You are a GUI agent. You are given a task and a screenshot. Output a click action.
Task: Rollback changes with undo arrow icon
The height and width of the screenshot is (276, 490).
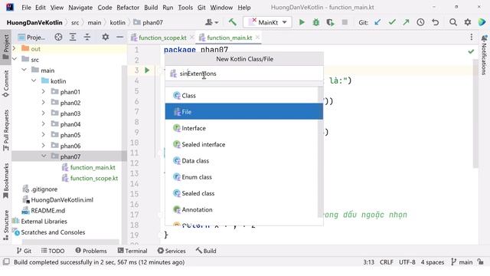(436, 22)
